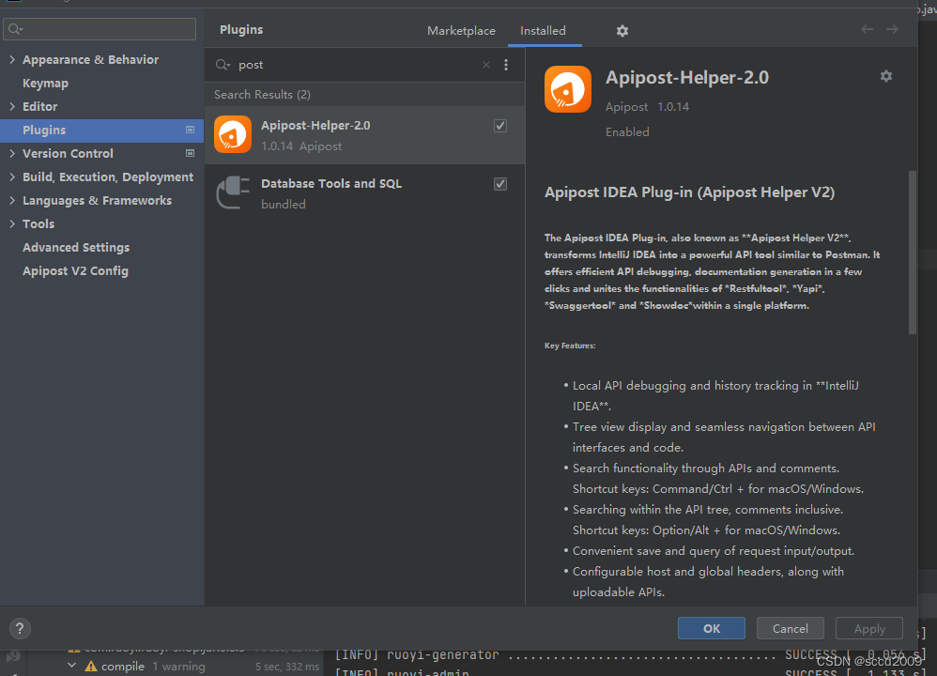Viewport: 937px width, 676px height.
Task: Collapse the compile node in build output
Action: point(71,666)
